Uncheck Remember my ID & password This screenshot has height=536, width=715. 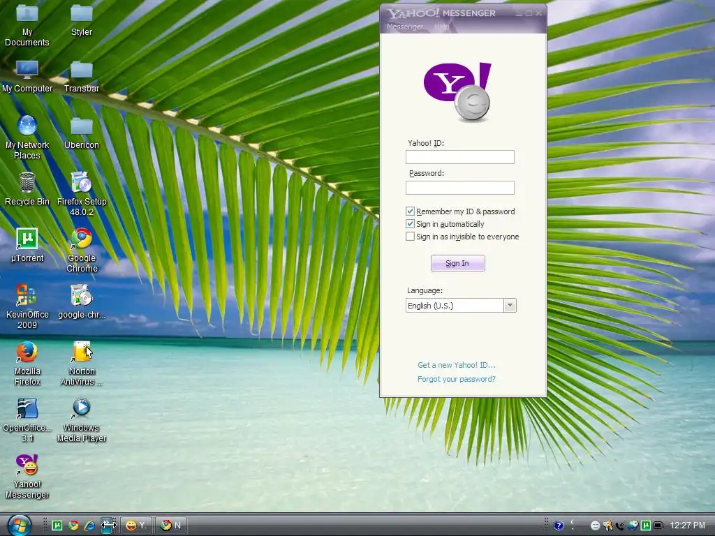[x=410, y=211]
